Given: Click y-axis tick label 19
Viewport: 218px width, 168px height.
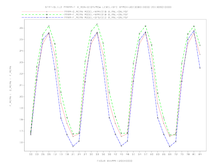Looking at the screenshot, I should (21, 108).
